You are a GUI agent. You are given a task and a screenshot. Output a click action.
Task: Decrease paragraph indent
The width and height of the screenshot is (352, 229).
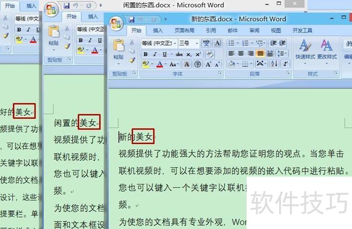273,43
